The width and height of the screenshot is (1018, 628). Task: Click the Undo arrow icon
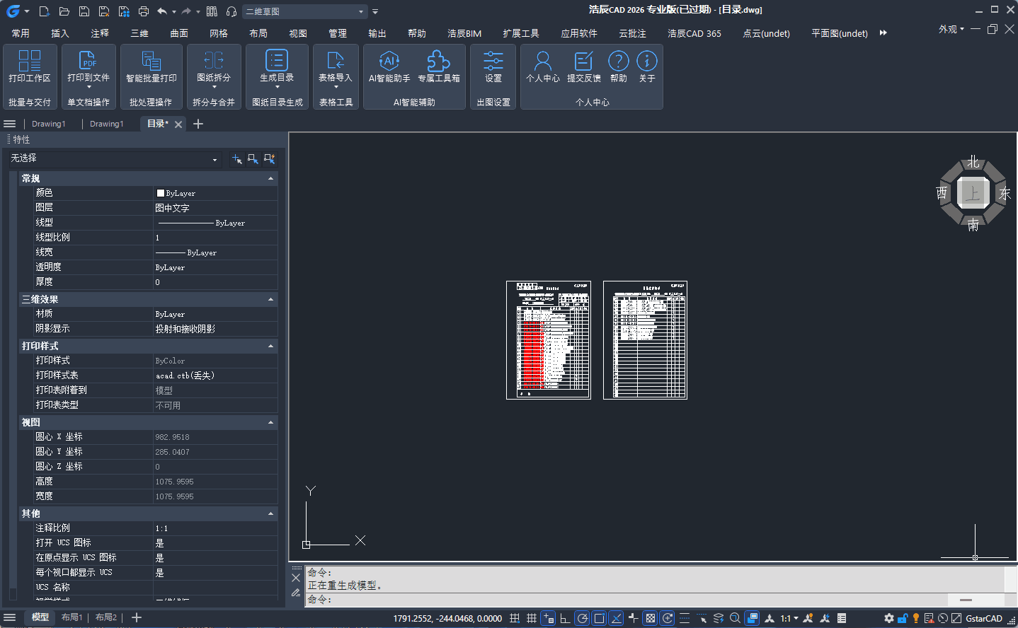(x=162, y=11)
